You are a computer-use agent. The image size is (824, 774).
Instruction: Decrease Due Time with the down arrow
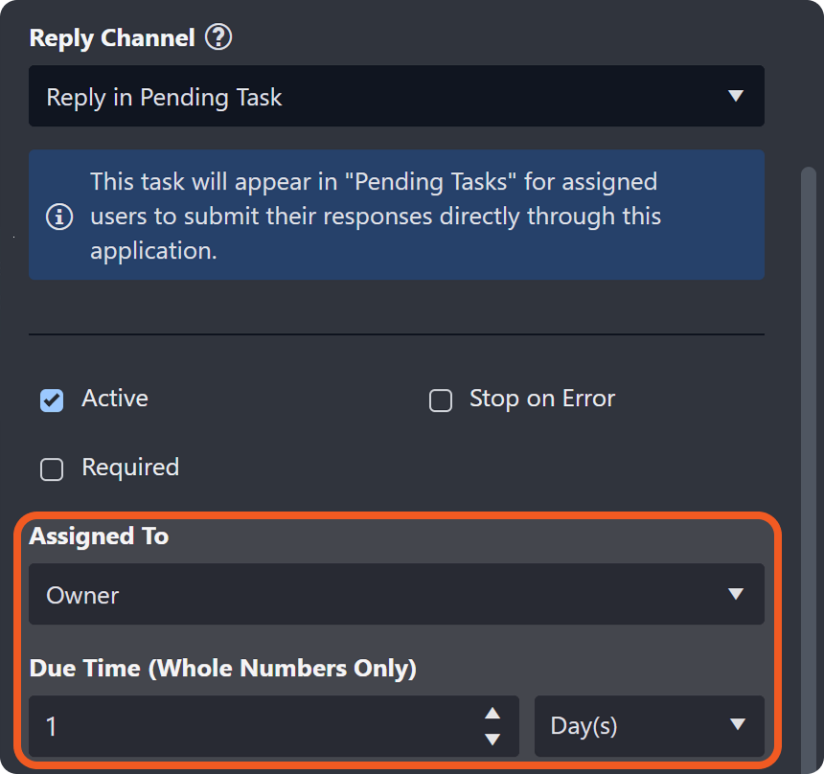pos(492,739)
